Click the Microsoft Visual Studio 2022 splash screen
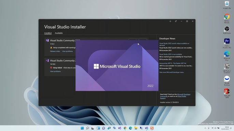This screenshot has height=131, width=234. (x=117, y=65)
